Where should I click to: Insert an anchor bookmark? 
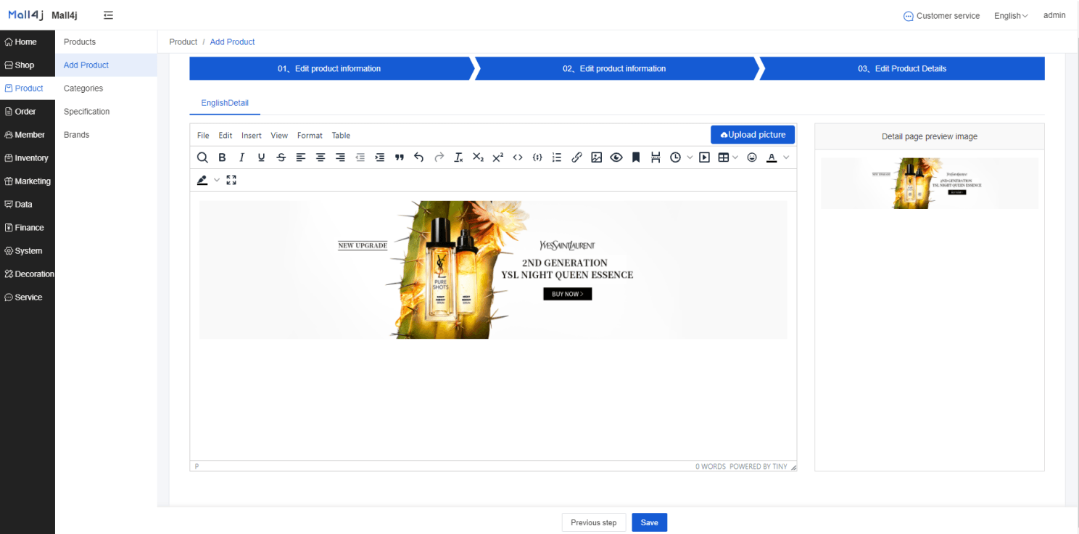pos(636,157)
